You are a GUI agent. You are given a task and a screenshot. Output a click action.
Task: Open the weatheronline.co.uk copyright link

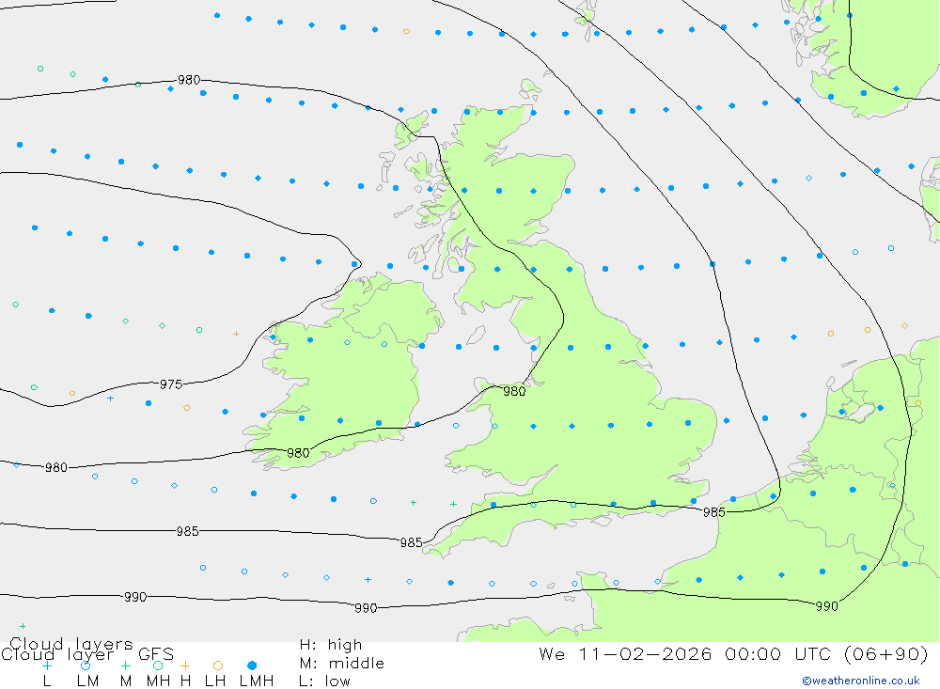861,681
